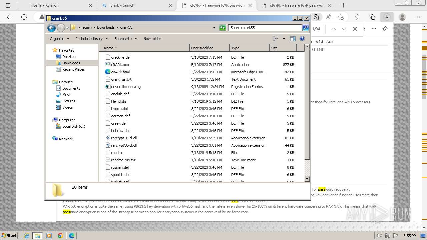Sort files by Name column
The height and width of the screenshot is (240, 427).
(144, 48)
